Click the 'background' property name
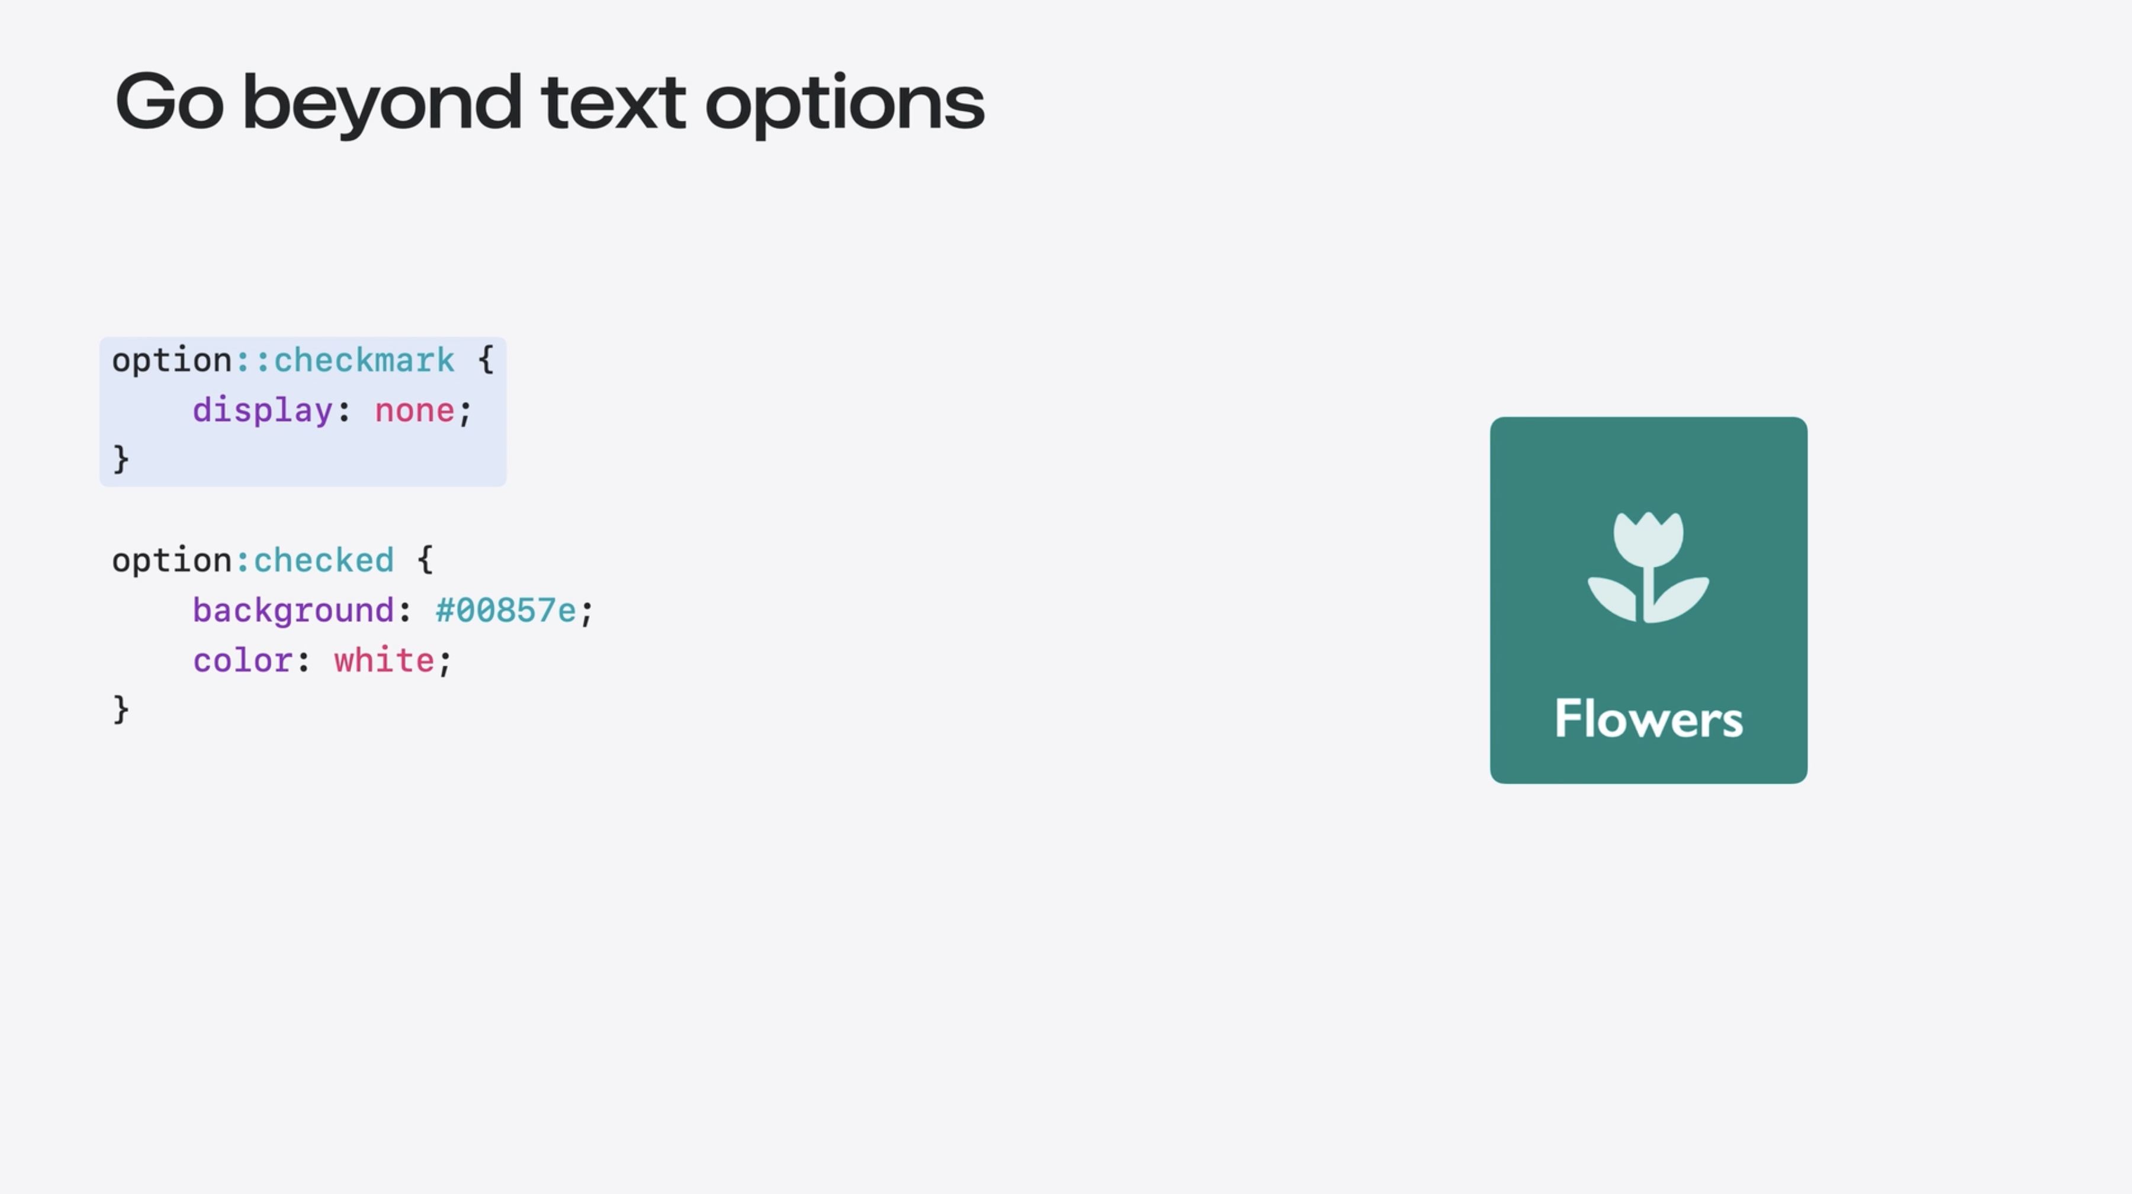This screenshot has width=2132, height=1194. (293, 611)
